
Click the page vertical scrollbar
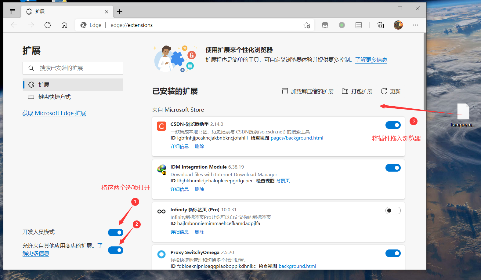point(425,72)
